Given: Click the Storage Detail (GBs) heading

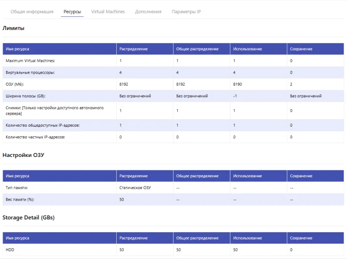Looking at the screenshot, I should (x=29, y=217).
